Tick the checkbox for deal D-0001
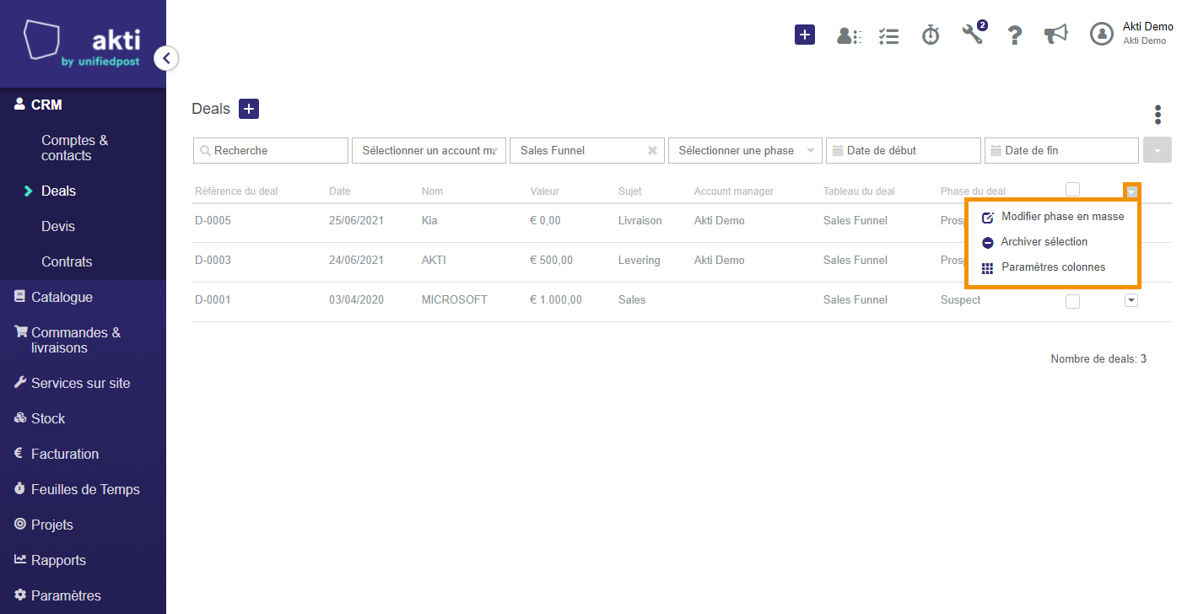1182x614 pixels. [x=1072, y=301]
